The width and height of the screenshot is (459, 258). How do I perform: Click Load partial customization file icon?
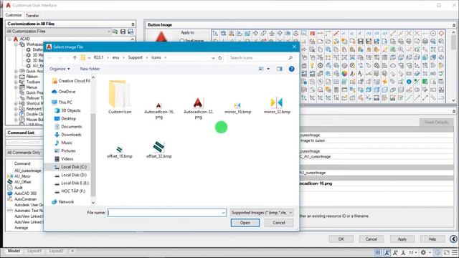click(115, 32)
